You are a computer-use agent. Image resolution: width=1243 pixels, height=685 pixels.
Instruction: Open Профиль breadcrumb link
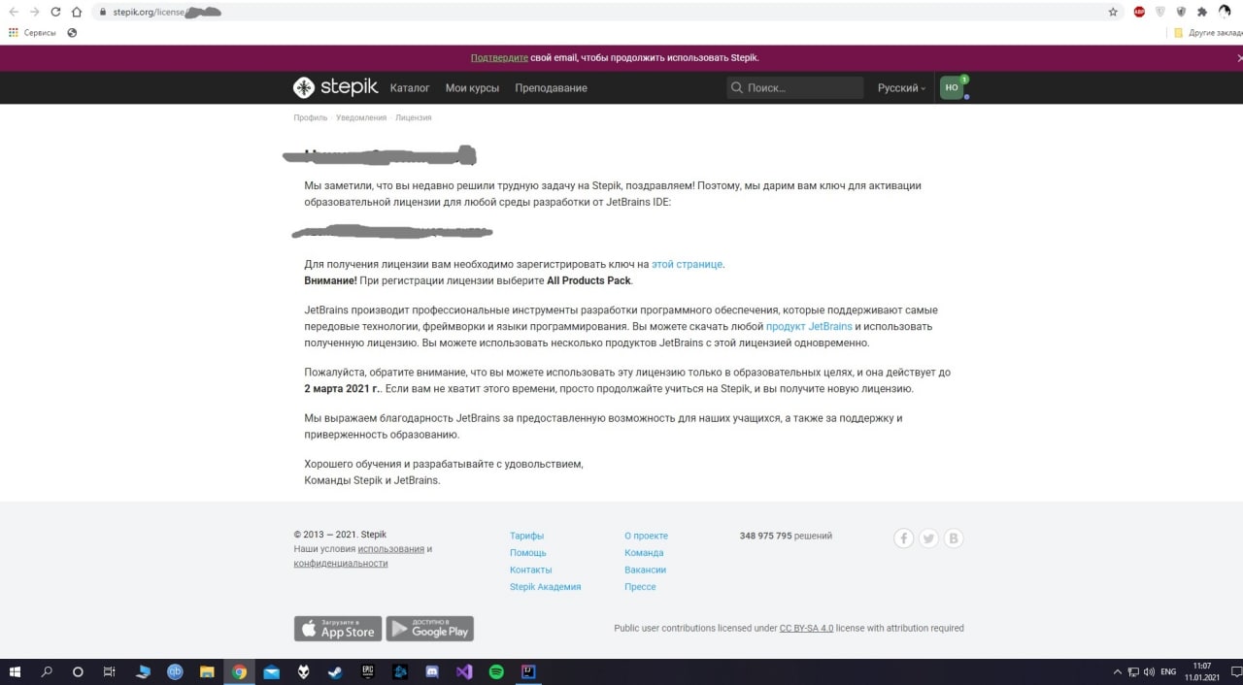click(x=311, y=117)
